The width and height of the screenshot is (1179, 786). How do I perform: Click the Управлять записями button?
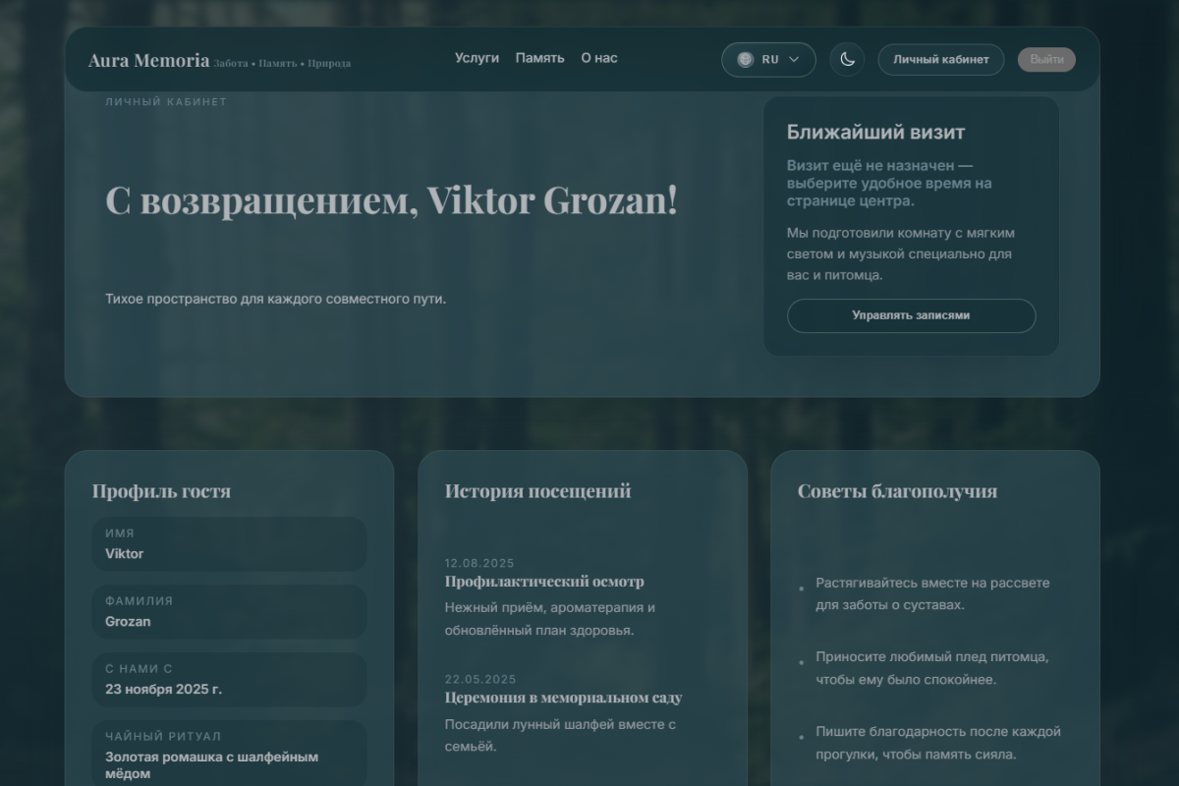tap(911, 315)
